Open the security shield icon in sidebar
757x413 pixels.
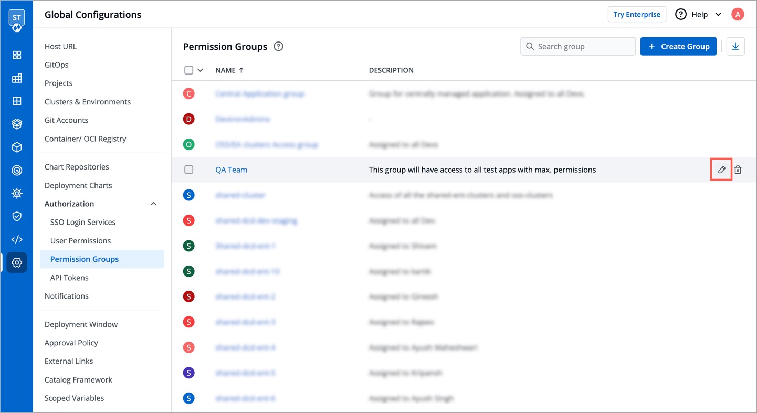click(17, 216)
